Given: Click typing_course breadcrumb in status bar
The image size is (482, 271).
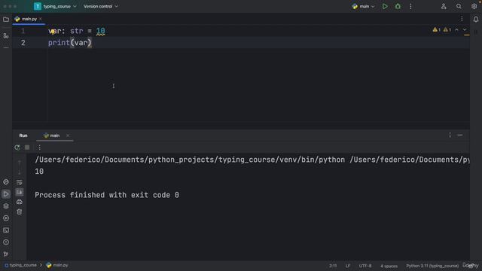Looking at the screenshot, I should 20,265.
